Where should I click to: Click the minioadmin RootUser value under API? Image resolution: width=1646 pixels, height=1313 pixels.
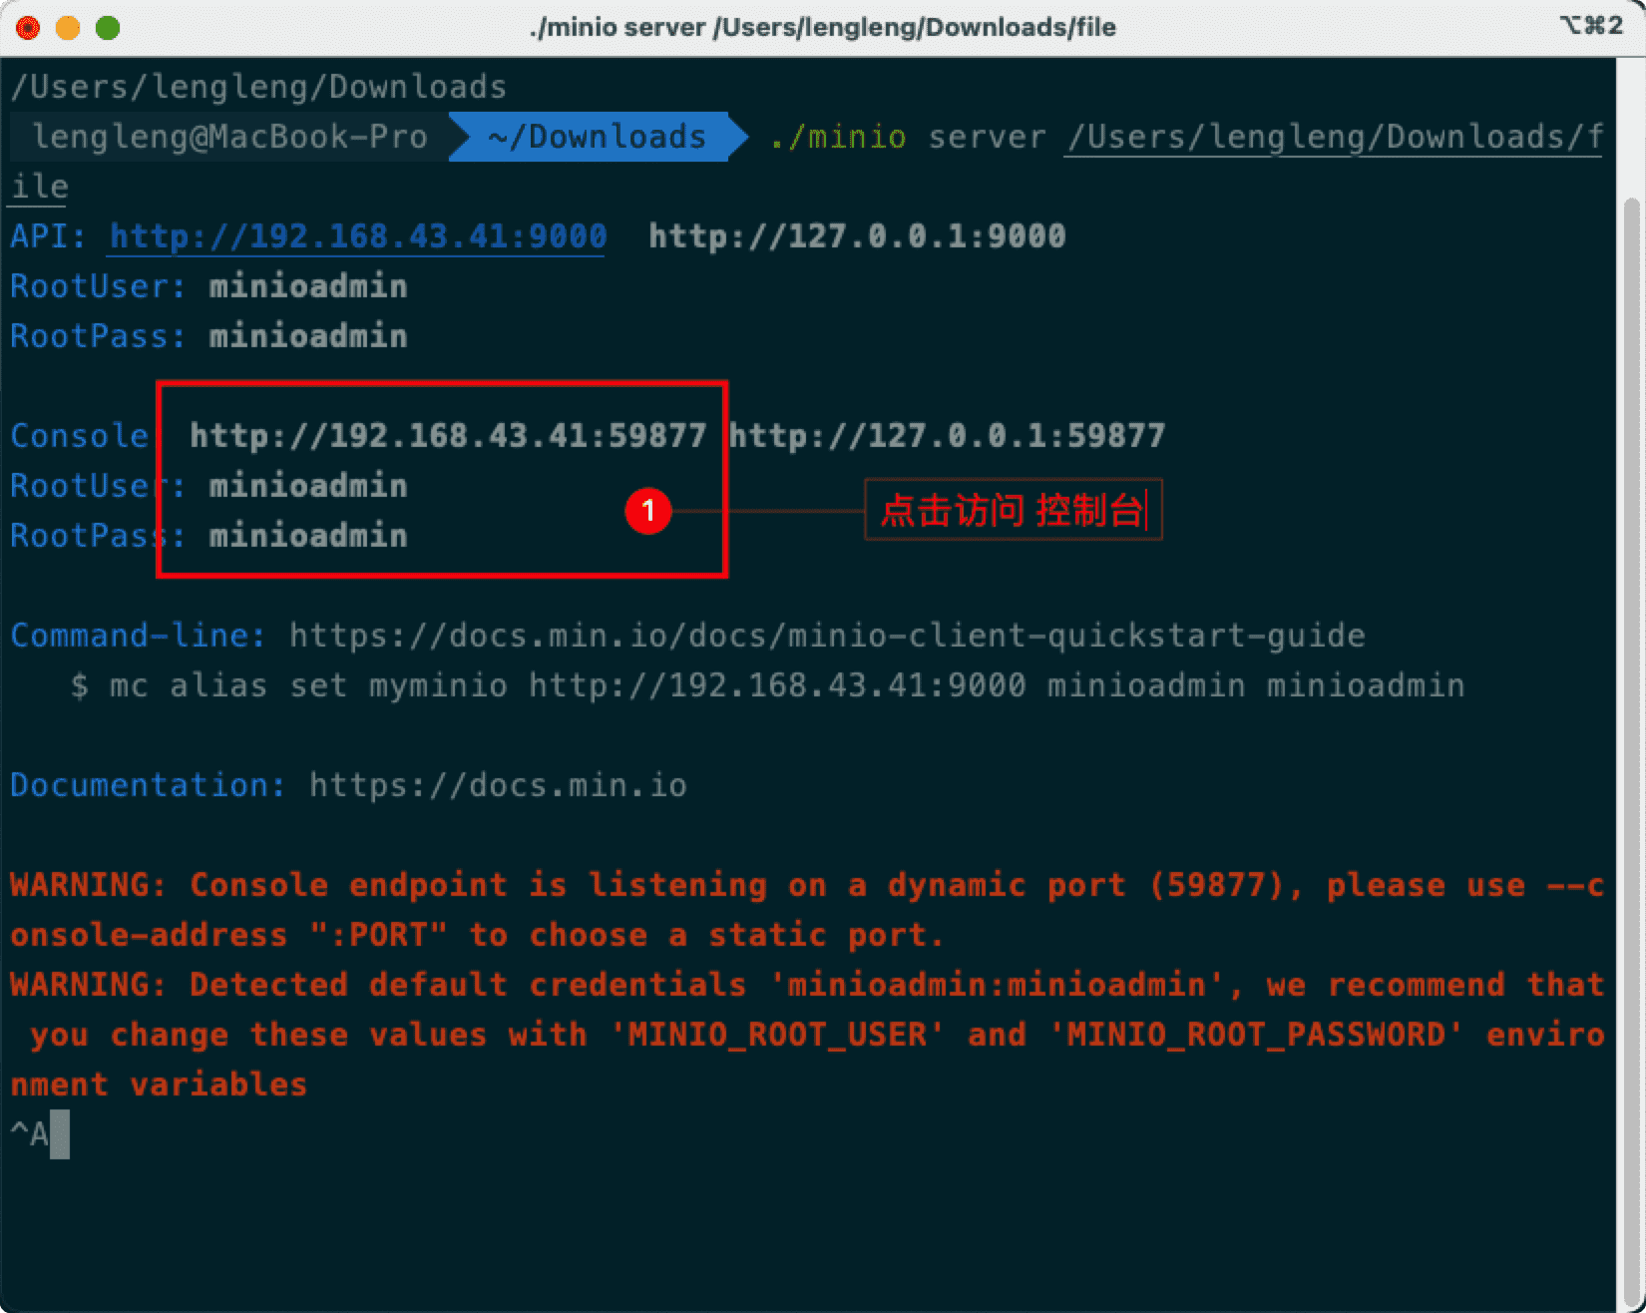tap(308, 286)
